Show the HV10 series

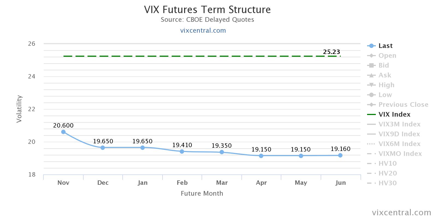[x=387, y=163]
